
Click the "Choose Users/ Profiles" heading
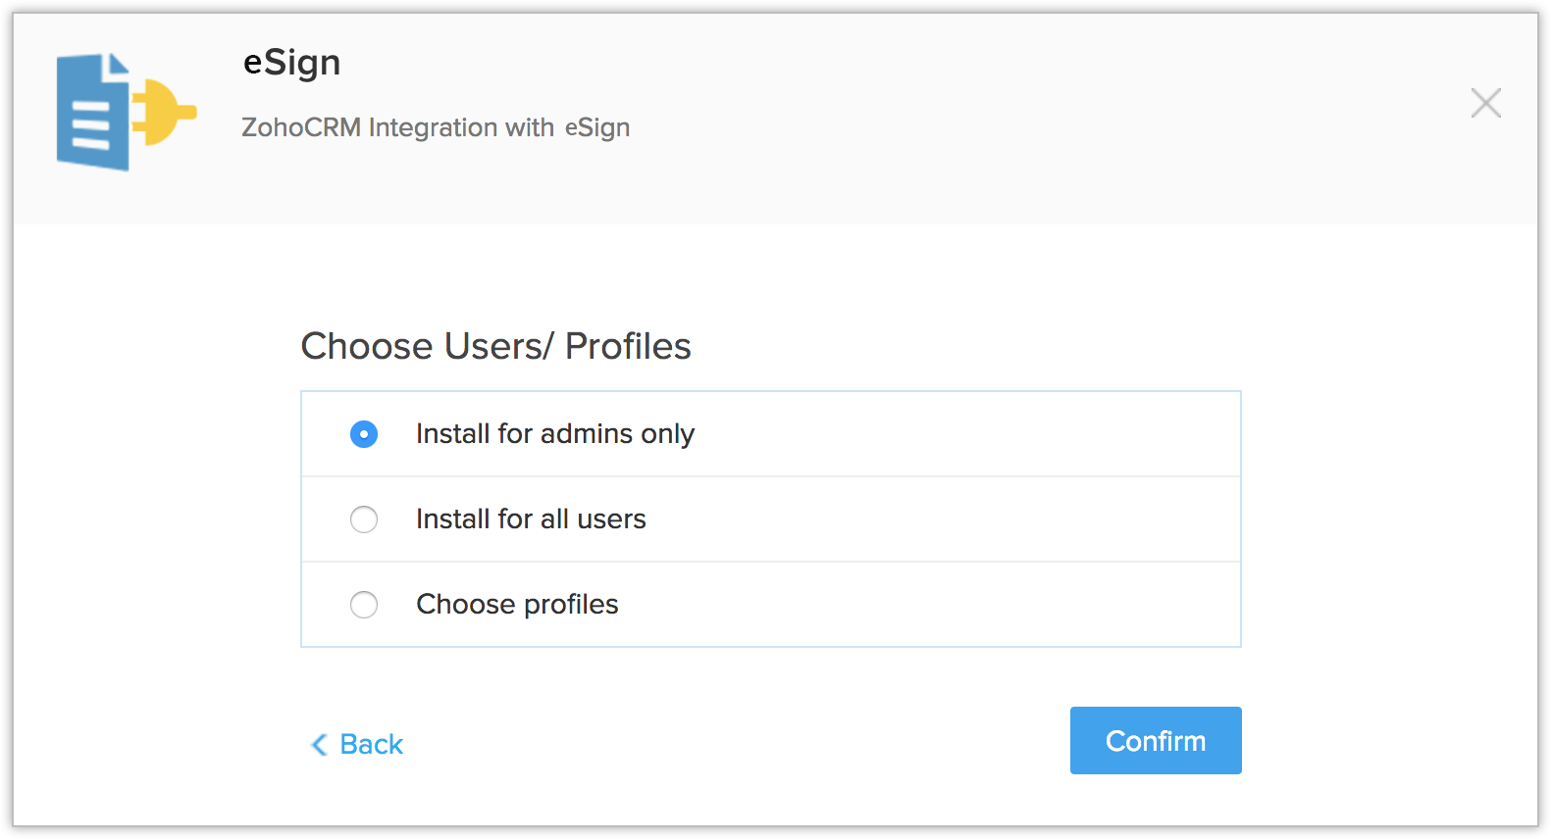495,347
